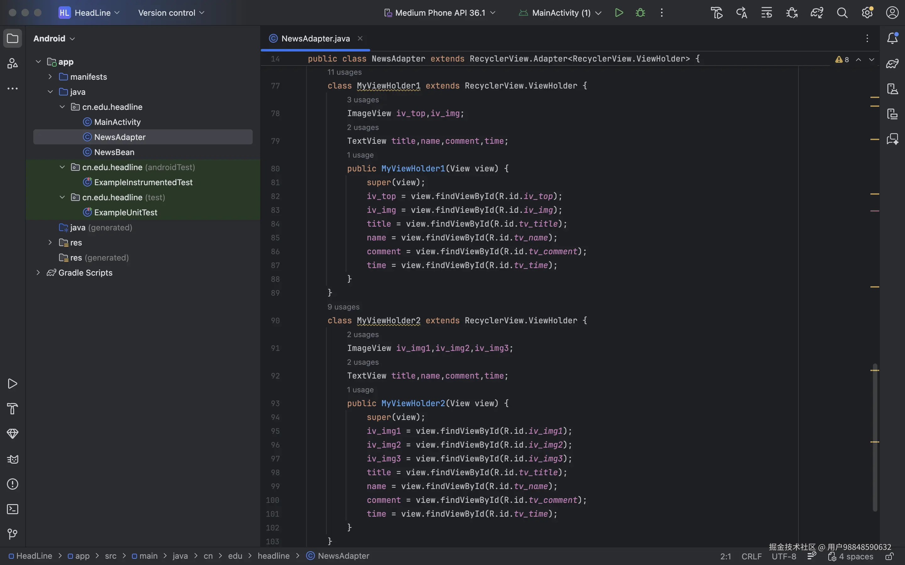Select the NewsAdapter.java editor tab
905x565 pixels.
tap(315, 39)
